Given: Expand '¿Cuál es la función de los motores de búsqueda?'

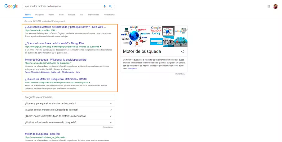Looking at the screenshot, I should coord(68,123).
